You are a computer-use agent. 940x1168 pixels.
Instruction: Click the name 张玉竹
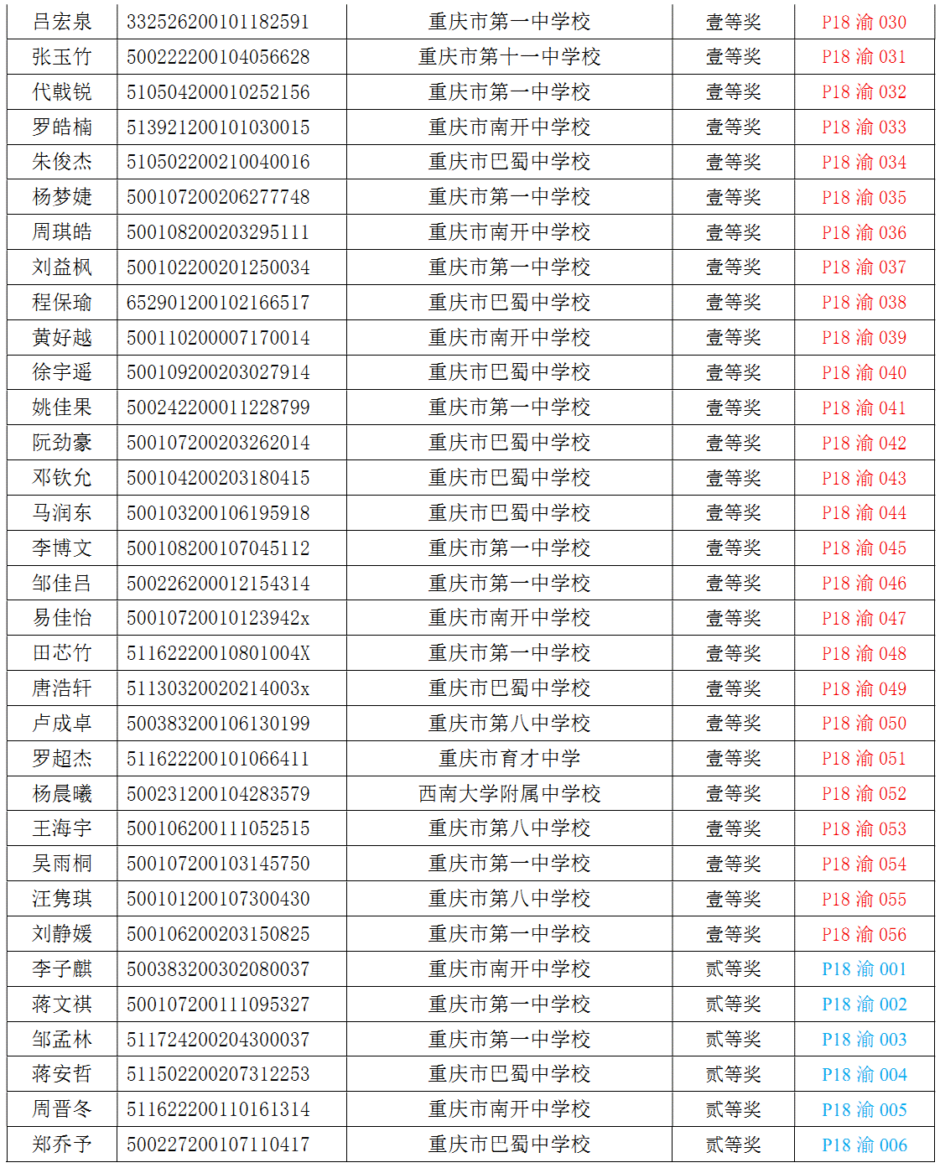tap(62, 57)
